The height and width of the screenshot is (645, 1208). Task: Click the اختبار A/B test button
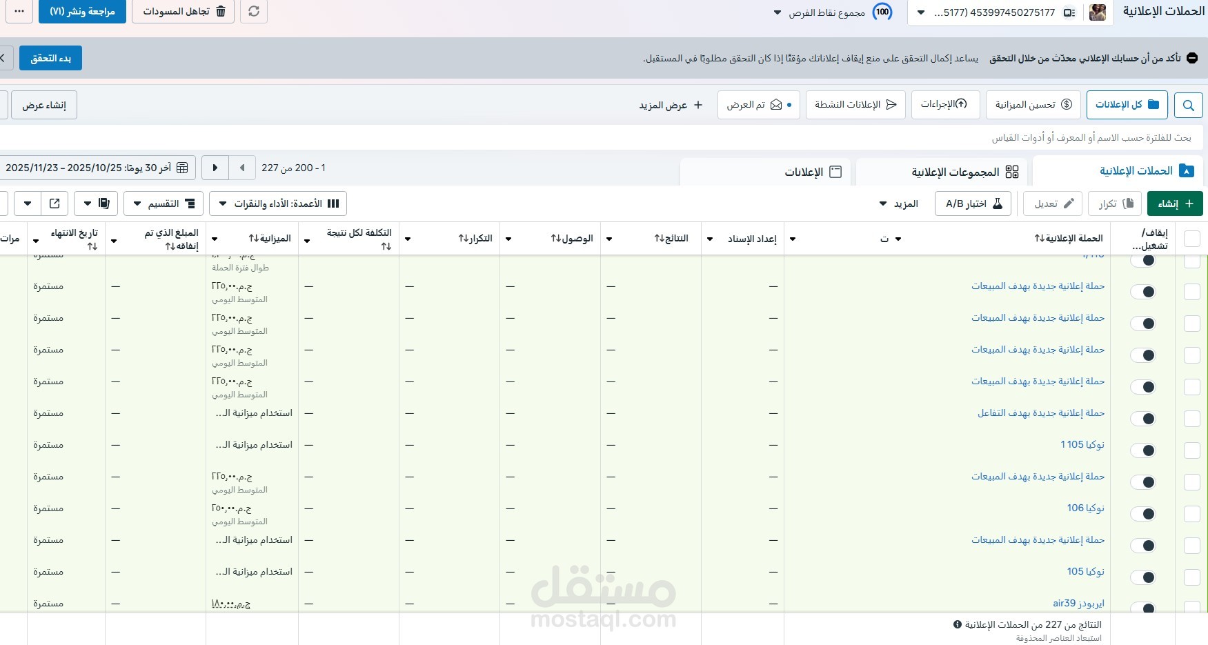[x=973, y=204]
